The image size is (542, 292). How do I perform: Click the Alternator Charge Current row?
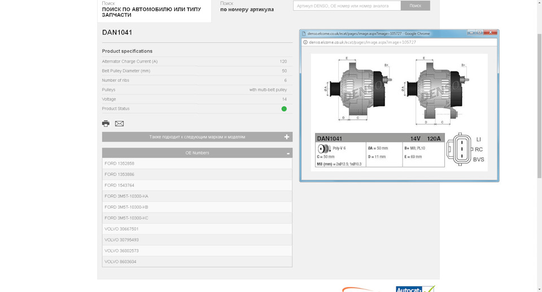197,61
